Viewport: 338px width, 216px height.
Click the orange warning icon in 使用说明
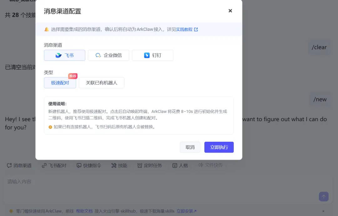pos(50,127)
